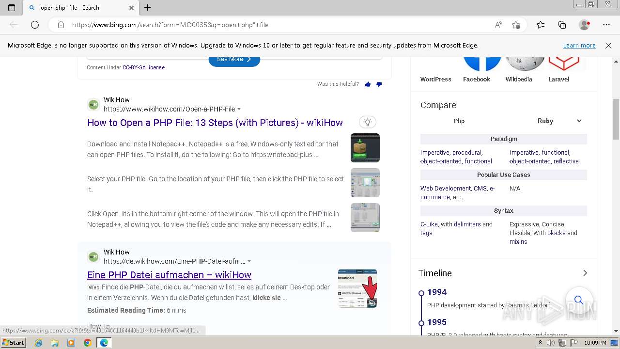Dismiss the Edge unsupported notification bar
The image size is (620, 349).
click(x=608, y=46)
